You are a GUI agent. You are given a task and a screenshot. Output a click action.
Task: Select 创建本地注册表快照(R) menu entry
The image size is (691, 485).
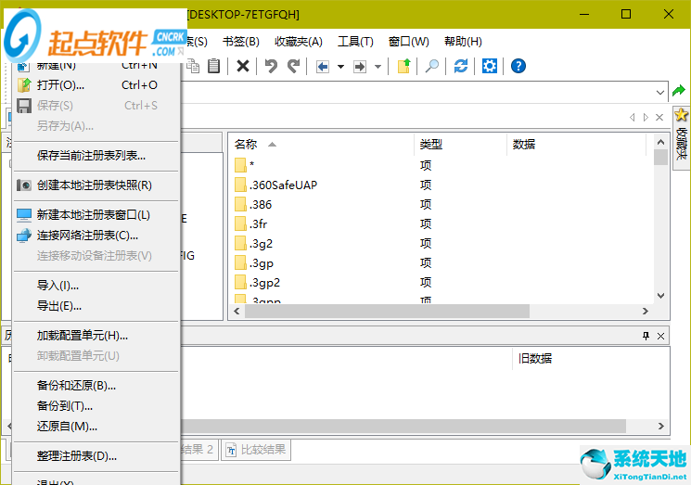point(94,185)
